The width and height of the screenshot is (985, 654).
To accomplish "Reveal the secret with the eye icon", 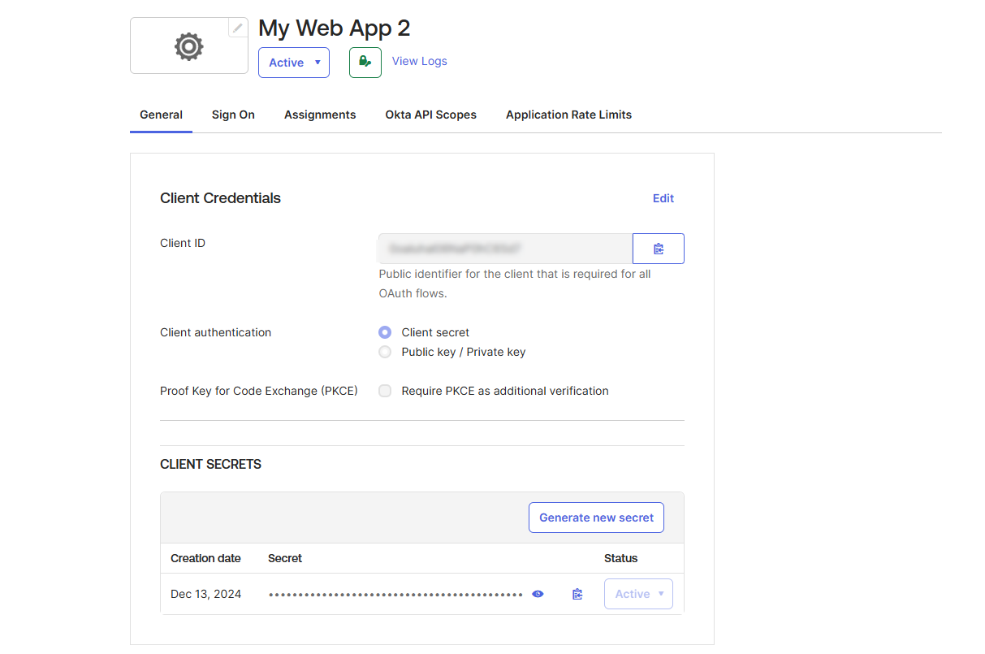I will (x=538, y=595).
